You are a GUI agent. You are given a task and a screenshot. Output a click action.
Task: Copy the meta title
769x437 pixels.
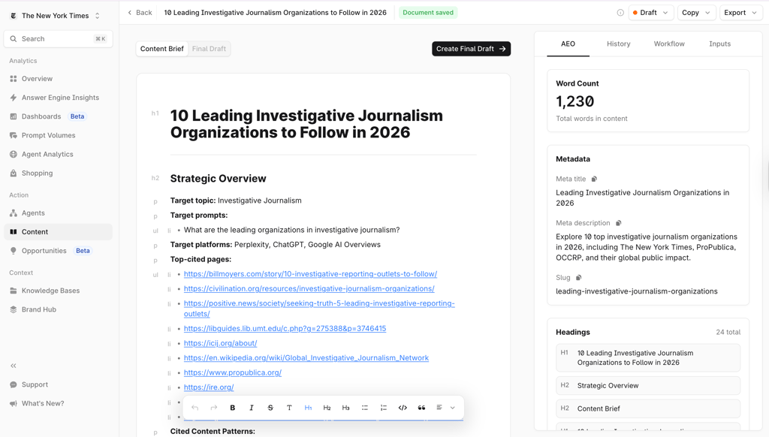594,179
